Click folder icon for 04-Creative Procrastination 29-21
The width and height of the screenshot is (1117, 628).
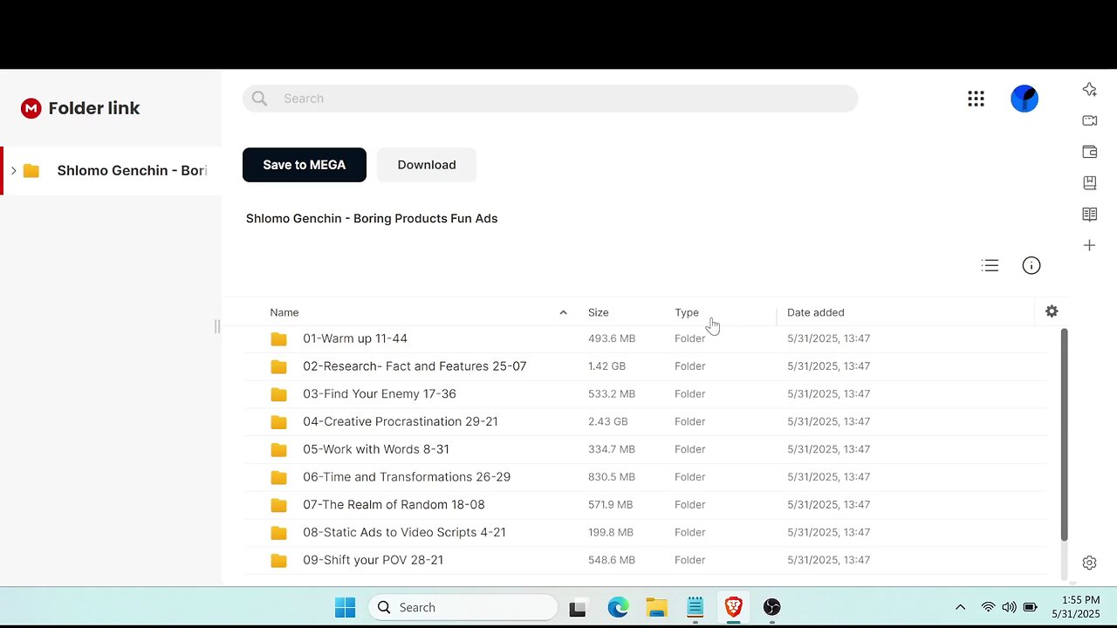pyautogui.click(x=278, y=421)
